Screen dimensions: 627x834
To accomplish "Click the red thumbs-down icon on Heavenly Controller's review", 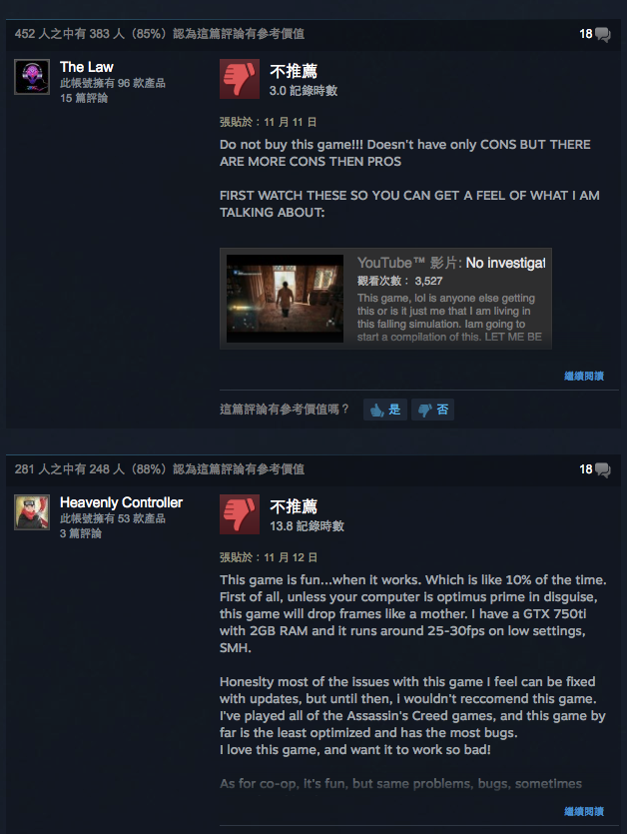I will point(240,514).
